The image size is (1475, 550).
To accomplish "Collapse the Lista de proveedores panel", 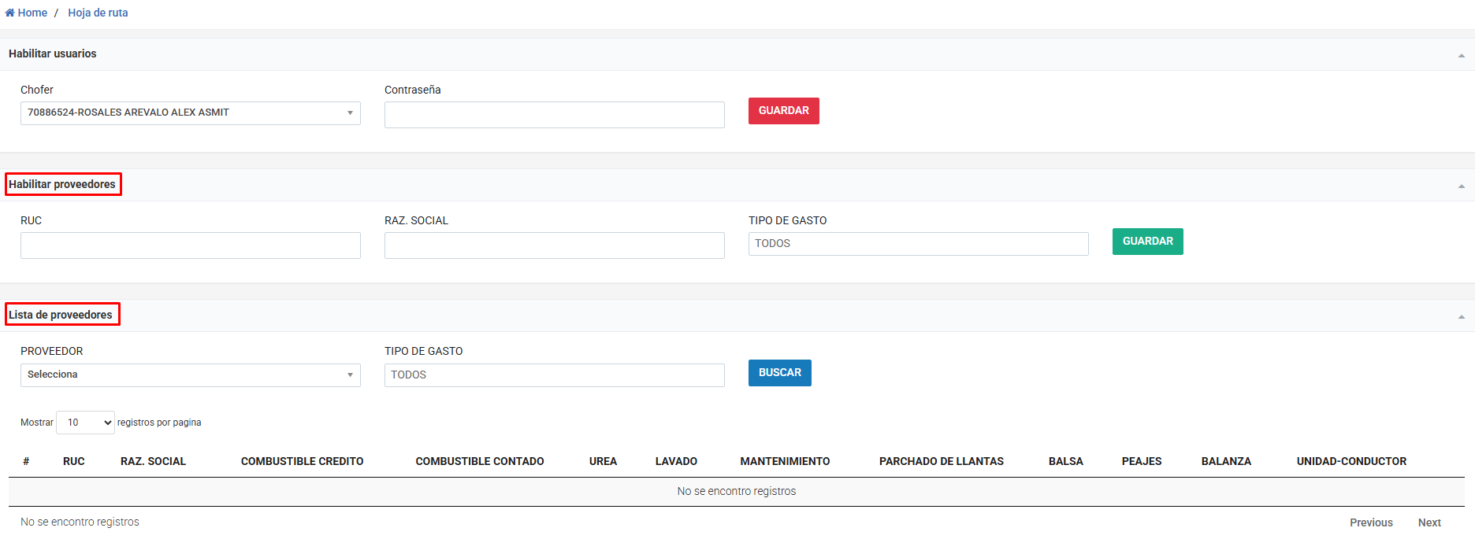I will pos(1461,316).
